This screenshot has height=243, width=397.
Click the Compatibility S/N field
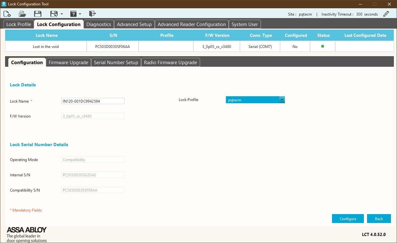(x=93, y=190)
